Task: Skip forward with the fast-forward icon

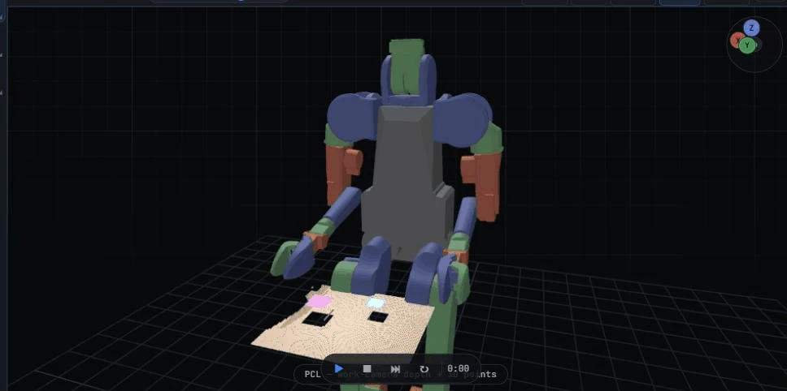Action: [395, 369]
